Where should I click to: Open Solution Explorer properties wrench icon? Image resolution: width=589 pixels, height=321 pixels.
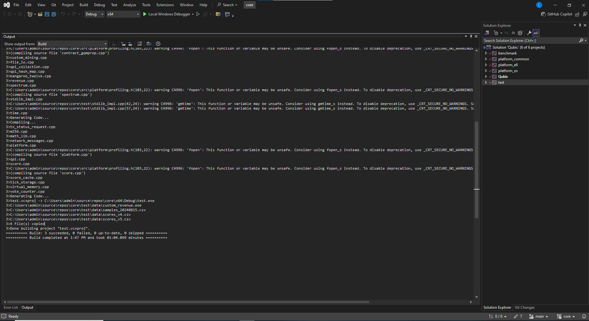[529, 33]
